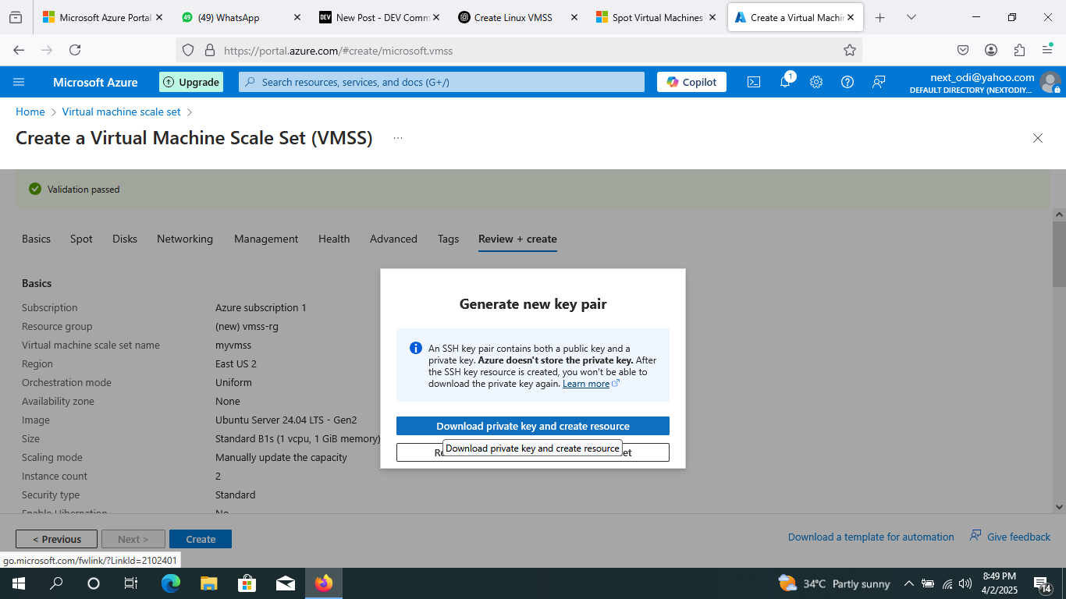Open Firefox application menu
The height and width of the screenshot is (599, 1066).
(1047, 50)
